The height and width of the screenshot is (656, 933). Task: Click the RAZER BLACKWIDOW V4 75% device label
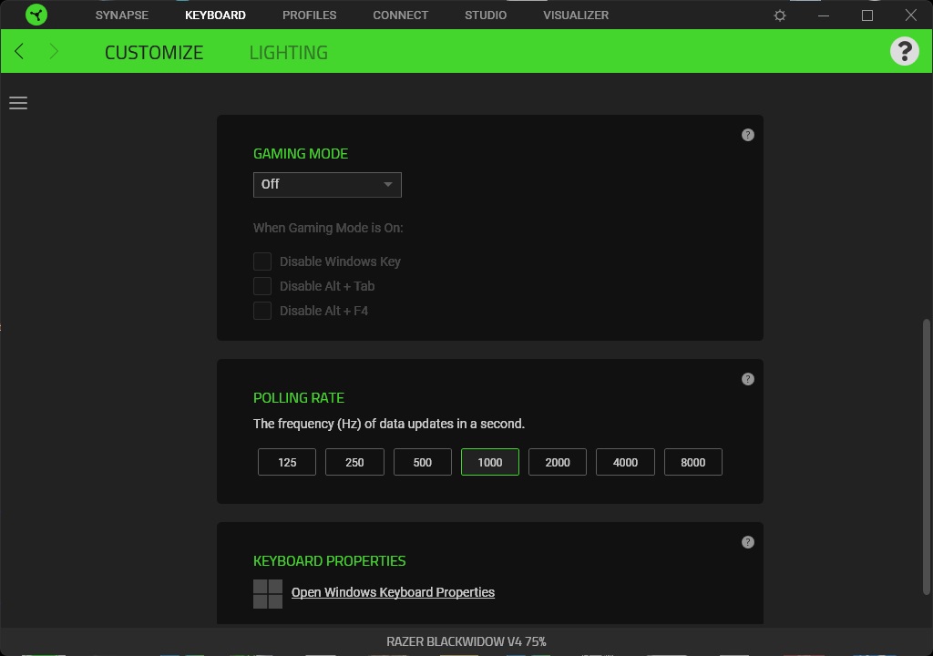(466, 641)
